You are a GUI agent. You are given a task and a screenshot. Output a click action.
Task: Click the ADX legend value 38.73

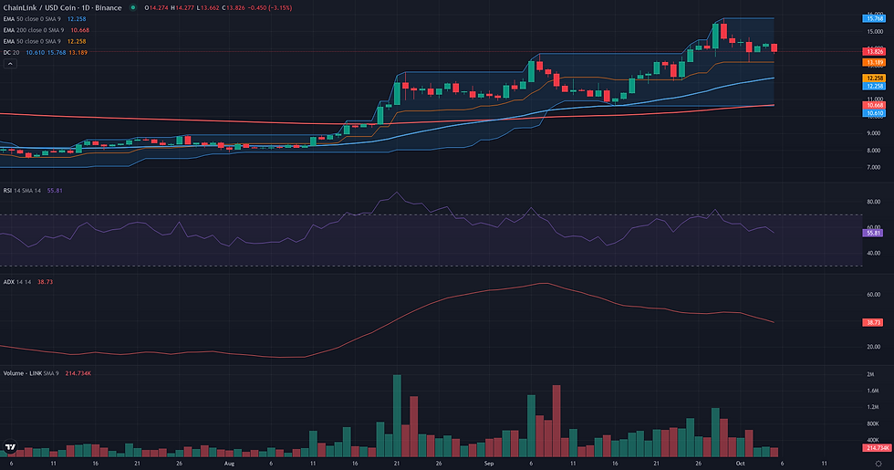[x=45, y=282]
